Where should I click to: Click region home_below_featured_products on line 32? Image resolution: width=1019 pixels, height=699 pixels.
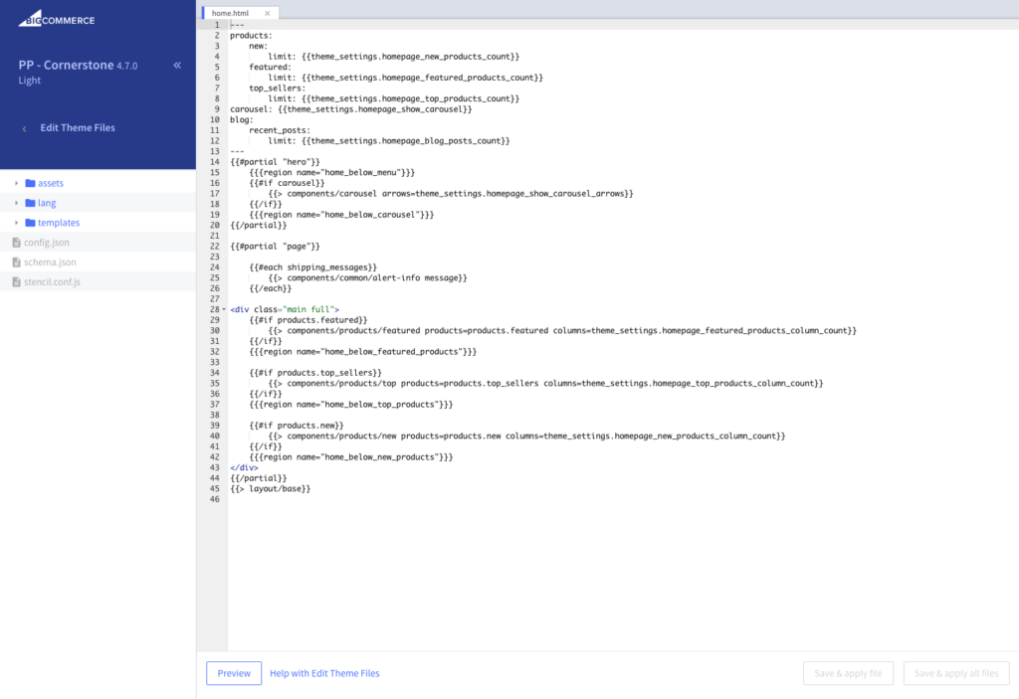[362, 351]
